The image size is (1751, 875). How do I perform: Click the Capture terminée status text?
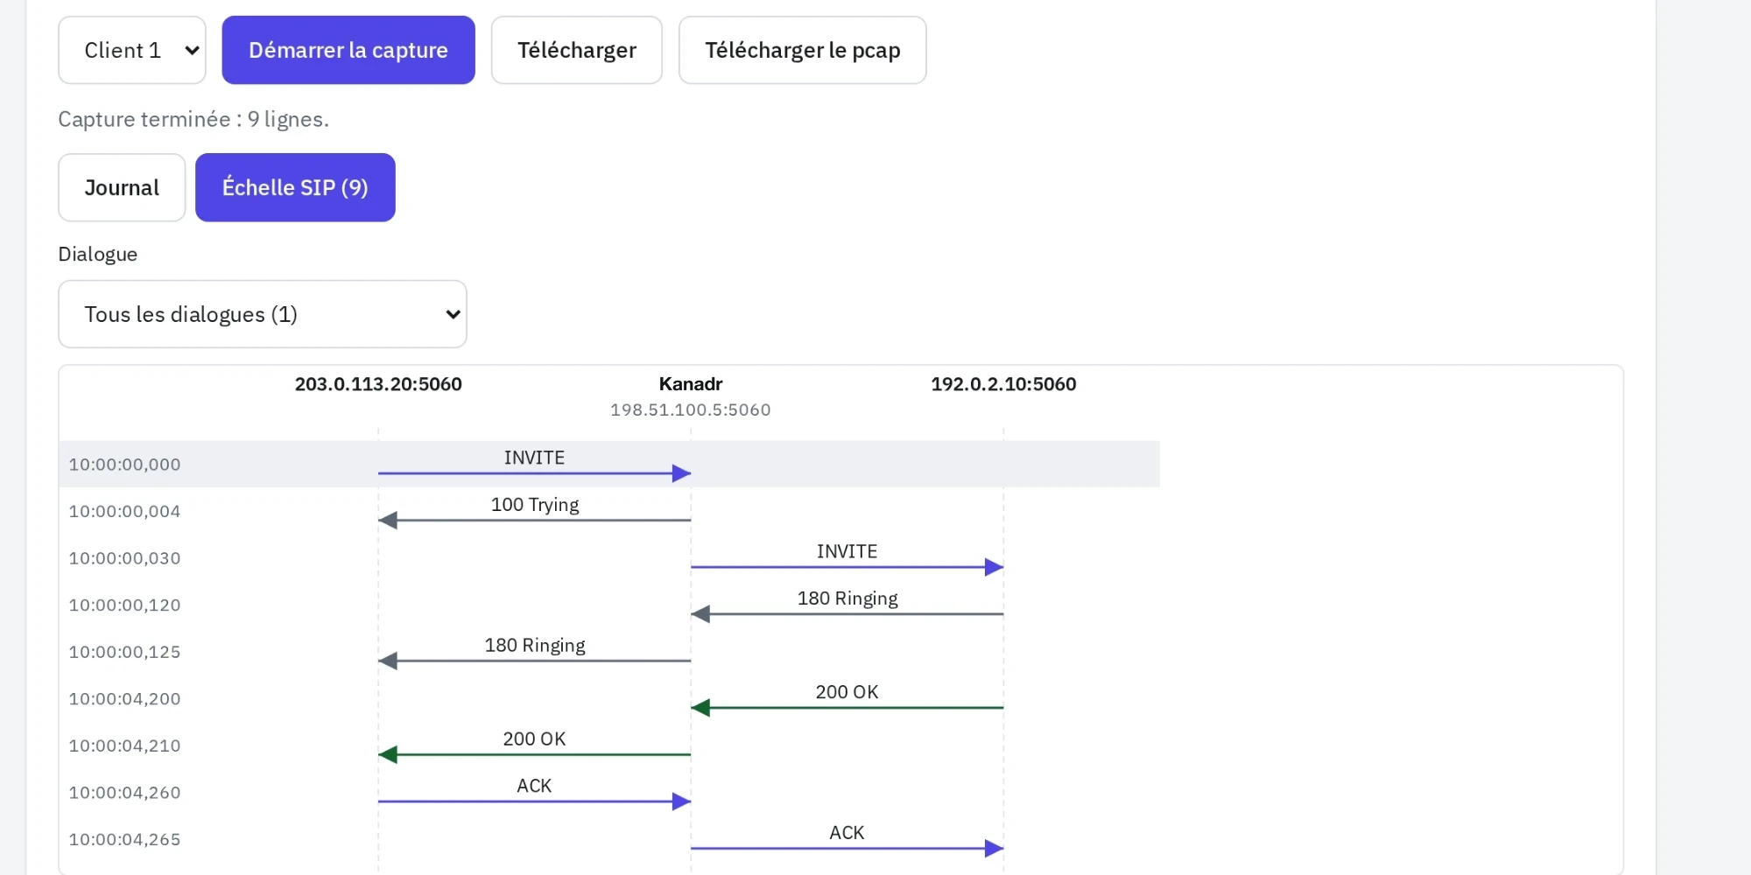coord(193,119)
